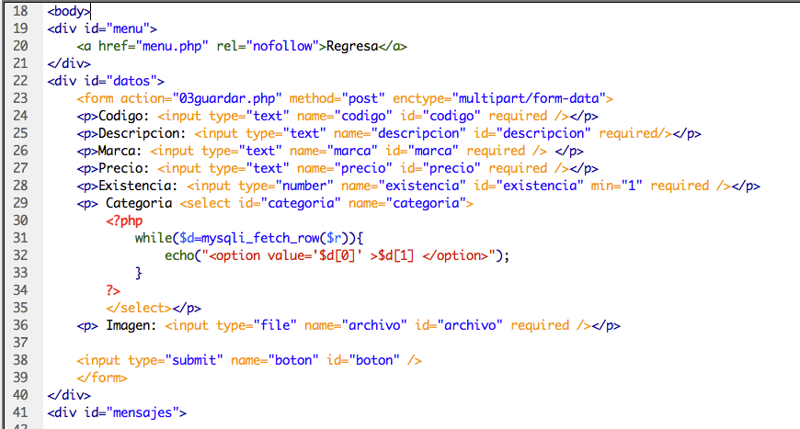Place cursor on the opening body tag

(69, 12)
